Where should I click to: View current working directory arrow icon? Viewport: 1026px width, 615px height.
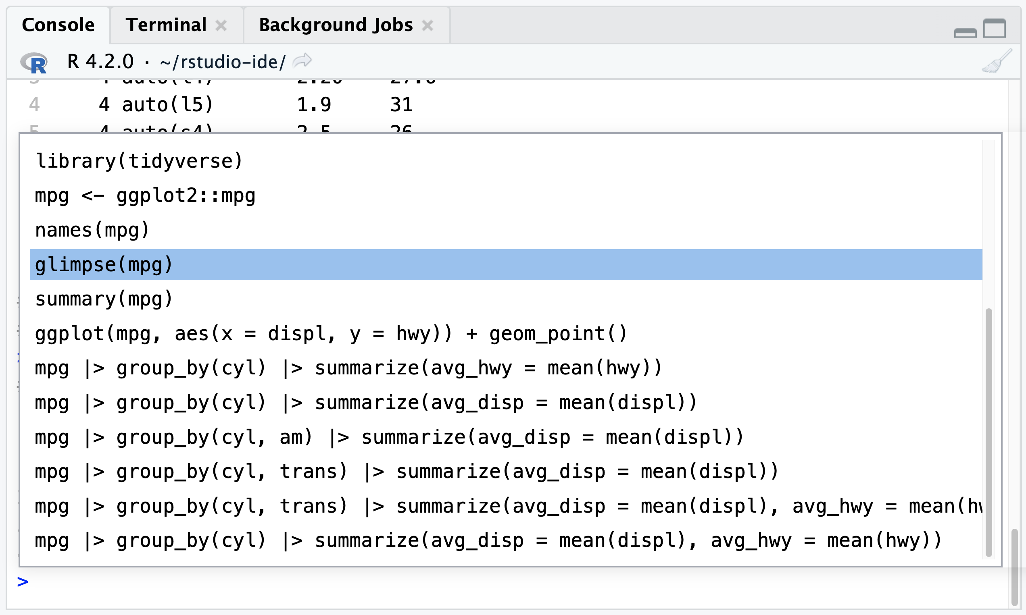302,60
